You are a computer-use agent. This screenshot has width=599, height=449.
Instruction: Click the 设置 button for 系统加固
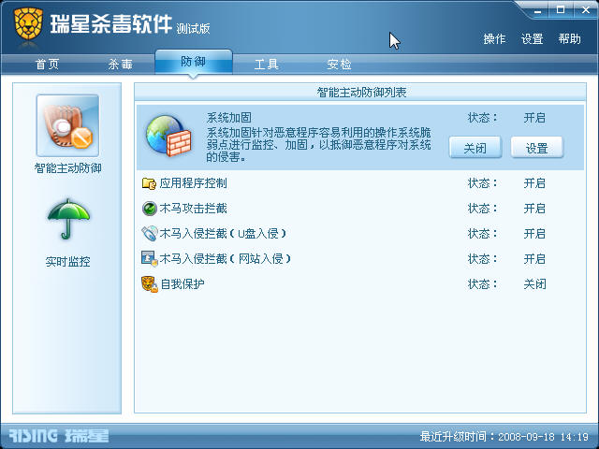point(537,148)
